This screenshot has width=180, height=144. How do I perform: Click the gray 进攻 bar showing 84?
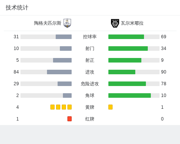point(59,72)
